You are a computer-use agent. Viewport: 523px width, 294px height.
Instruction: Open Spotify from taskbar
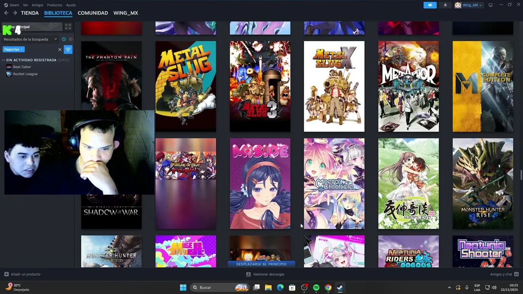[x=316, y=287]
